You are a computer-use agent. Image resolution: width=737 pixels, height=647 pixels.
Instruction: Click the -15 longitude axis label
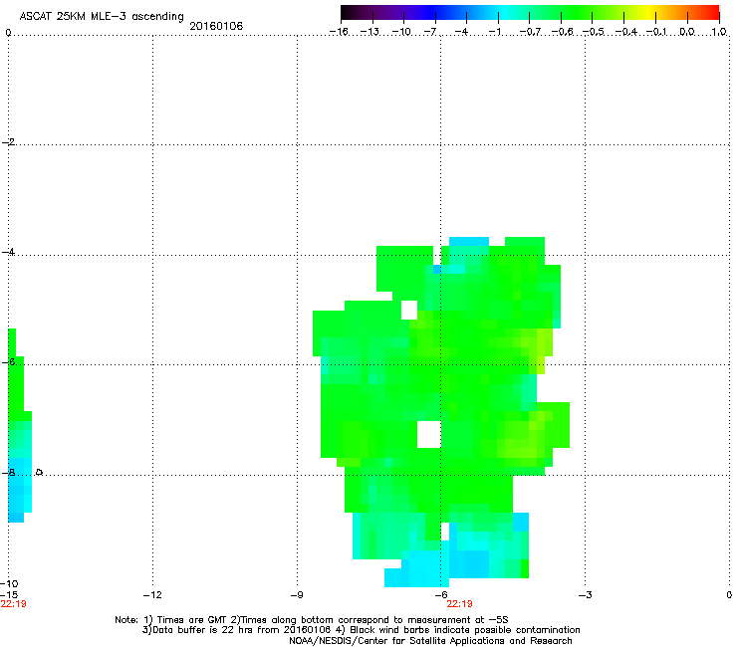click(x=9, y=595)
